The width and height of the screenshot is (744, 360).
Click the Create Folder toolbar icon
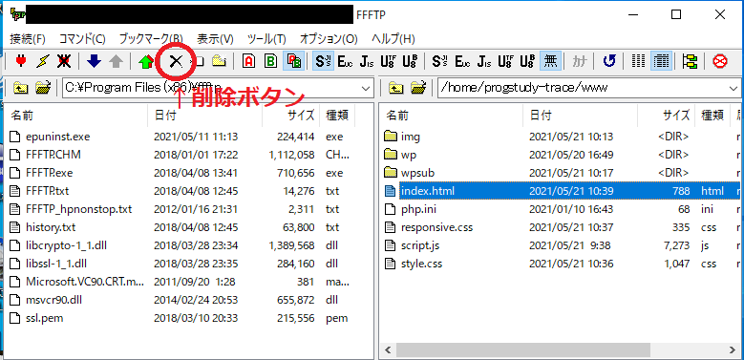[219, 61]
